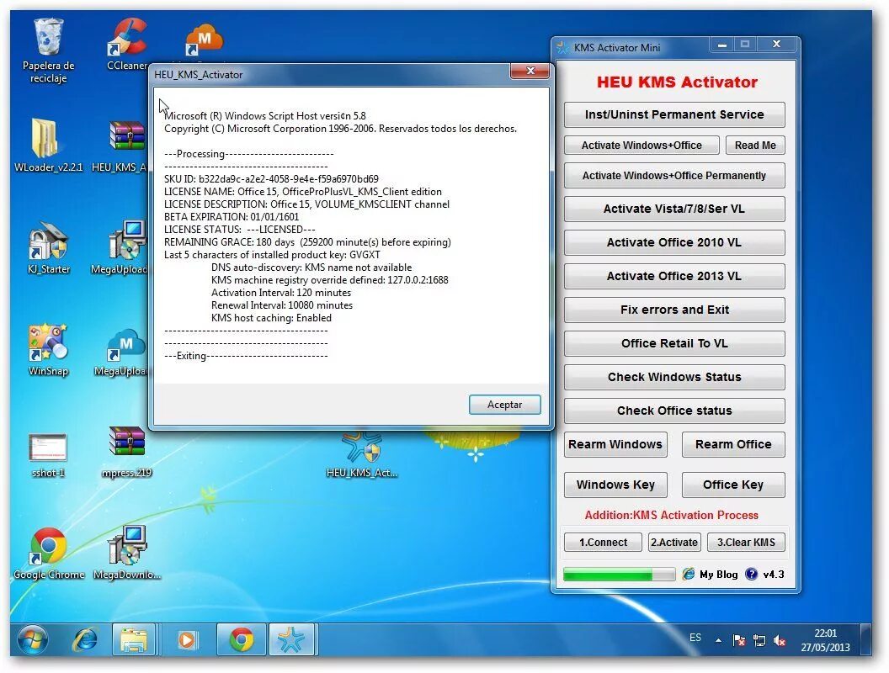Open the Windows Start menu orb
This screenshot has height=673, width=889.
tap(32, 640)
